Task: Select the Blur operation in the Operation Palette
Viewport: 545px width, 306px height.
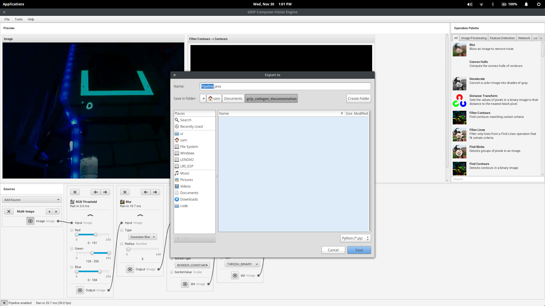Action: (459, 50)
